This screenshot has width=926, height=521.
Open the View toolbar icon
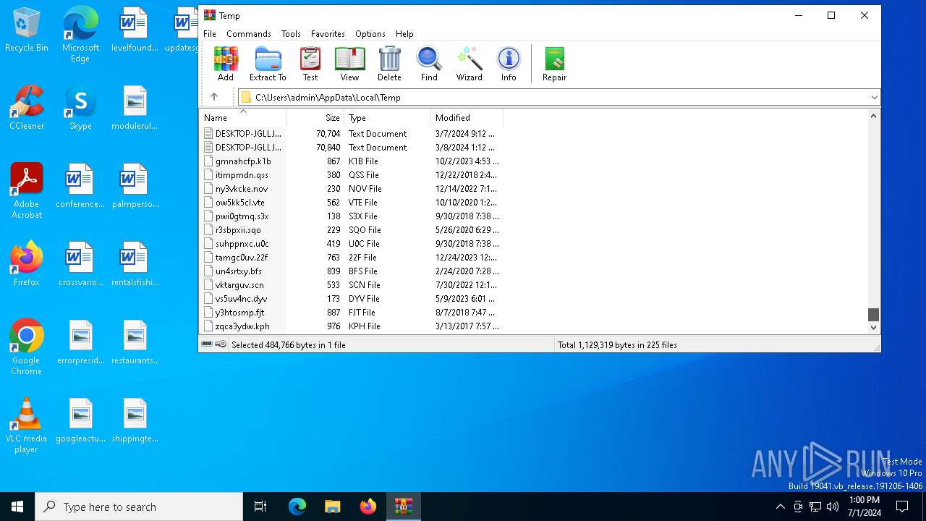point(349,64)
